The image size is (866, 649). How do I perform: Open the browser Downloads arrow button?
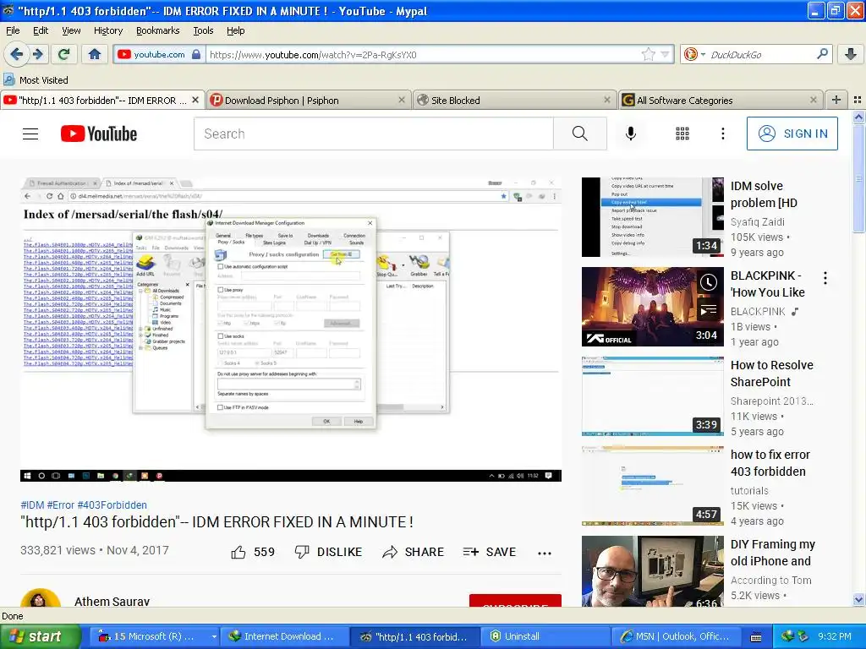[851, 54]
